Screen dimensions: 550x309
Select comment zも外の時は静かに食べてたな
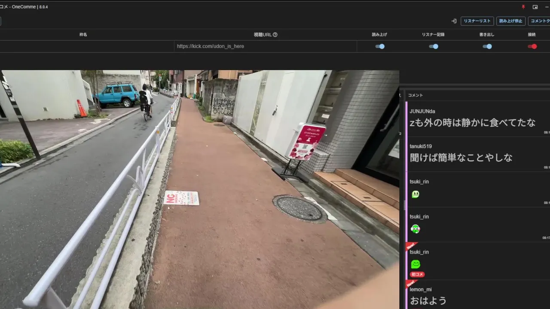click(x=473, y=123)
